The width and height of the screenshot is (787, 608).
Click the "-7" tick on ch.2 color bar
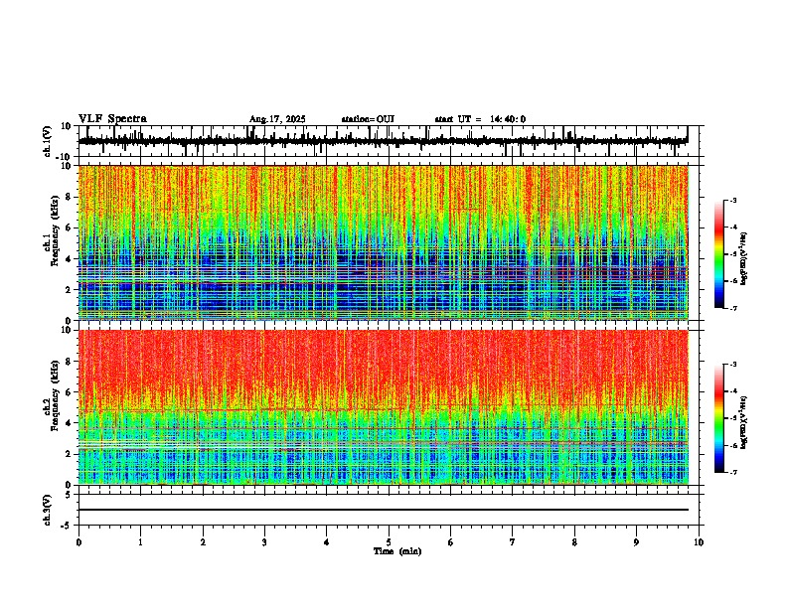pyautogui.click(x=732, y=472)
